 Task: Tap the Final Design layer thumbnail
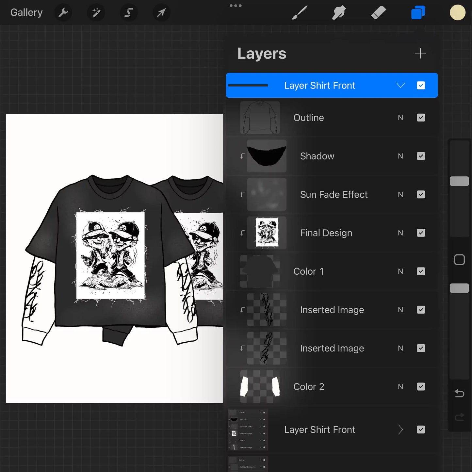pos(267,233)
